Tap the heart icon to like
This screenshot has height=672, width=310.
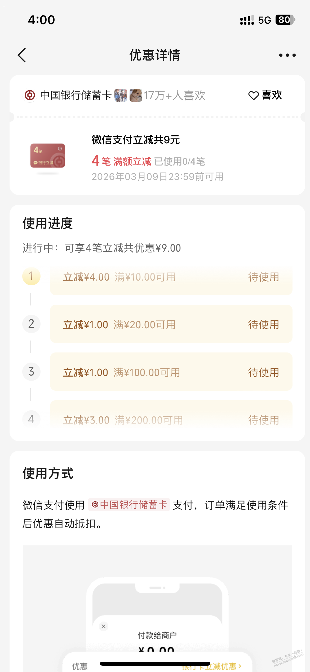coord(253,96)
